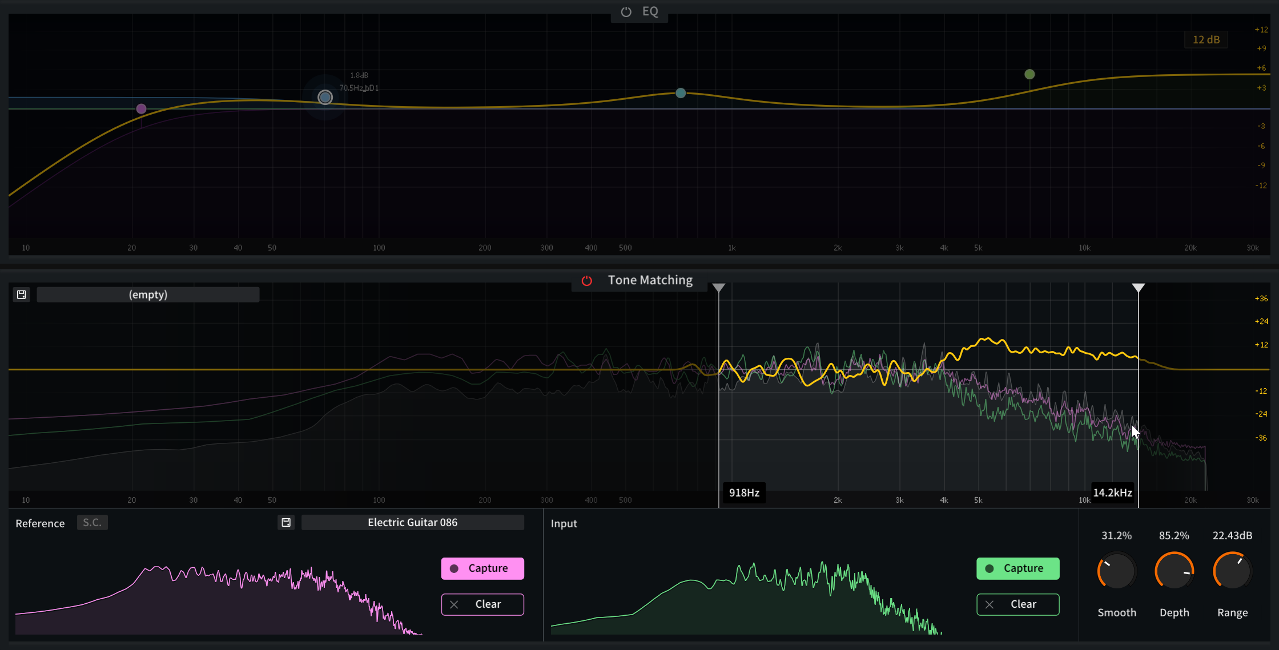1279x650 pixels.
Task: Click the 12 dB range label
Action: (1206, 39)
